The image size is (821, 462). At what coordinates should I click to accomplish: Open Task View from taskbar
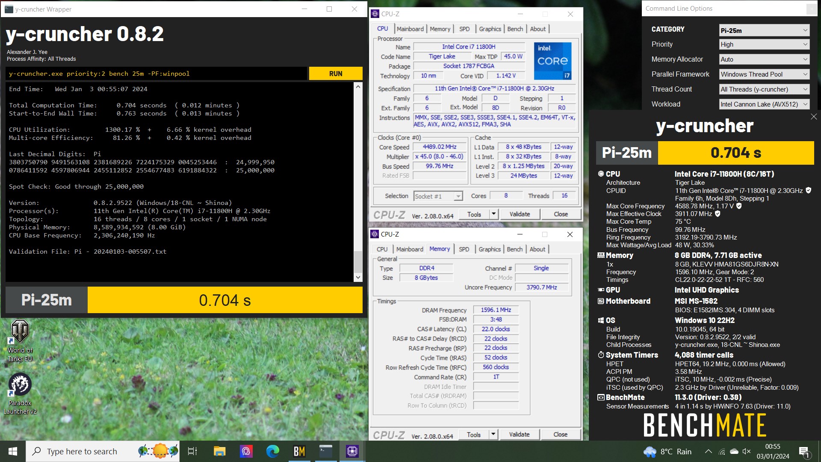click(x=192, y=451)
